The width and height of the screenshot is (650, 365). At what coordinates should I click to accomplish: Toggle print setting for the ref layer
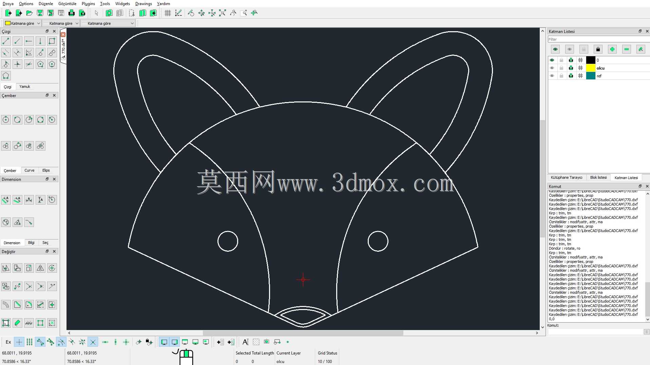pyautogui.click(x=571, y=76)
